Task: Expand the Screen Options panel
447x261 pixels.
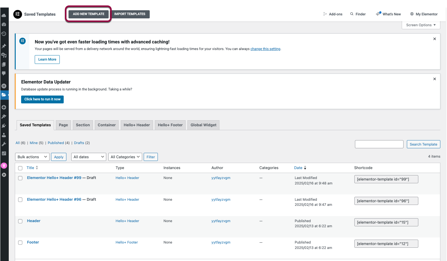Action: click(x=421, y=25)
